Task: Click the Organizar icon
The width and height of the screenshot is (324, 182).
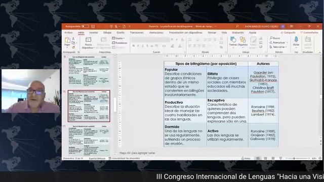Action: click(242, 40)
